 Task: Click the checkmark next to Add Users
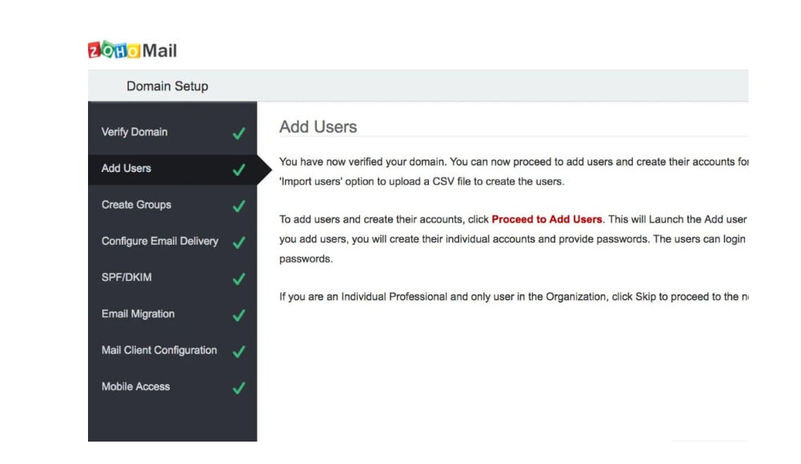238,168
